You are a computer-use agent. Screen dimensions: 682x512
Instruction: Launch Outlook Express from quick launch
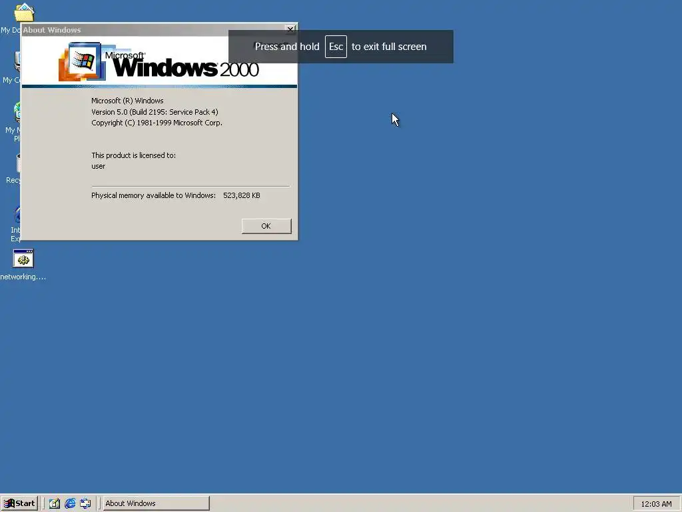[x=86, y=503]
